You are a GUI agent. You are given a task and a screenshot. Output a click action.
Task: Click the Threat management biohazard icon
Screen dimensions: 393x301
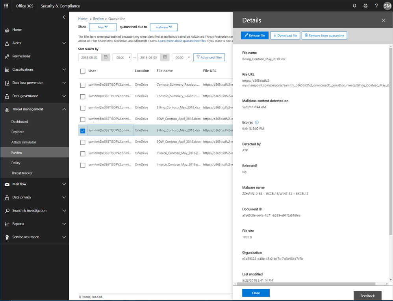[7, 110]
